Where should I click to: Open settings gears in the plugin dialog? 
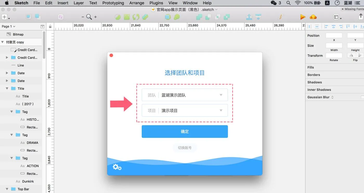tap(117, 167)
